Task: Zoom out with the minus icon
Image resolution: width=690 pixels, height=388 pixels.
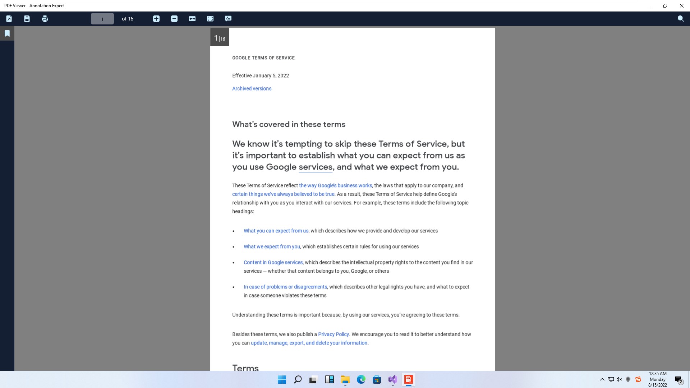Action: tap(174, 19)
